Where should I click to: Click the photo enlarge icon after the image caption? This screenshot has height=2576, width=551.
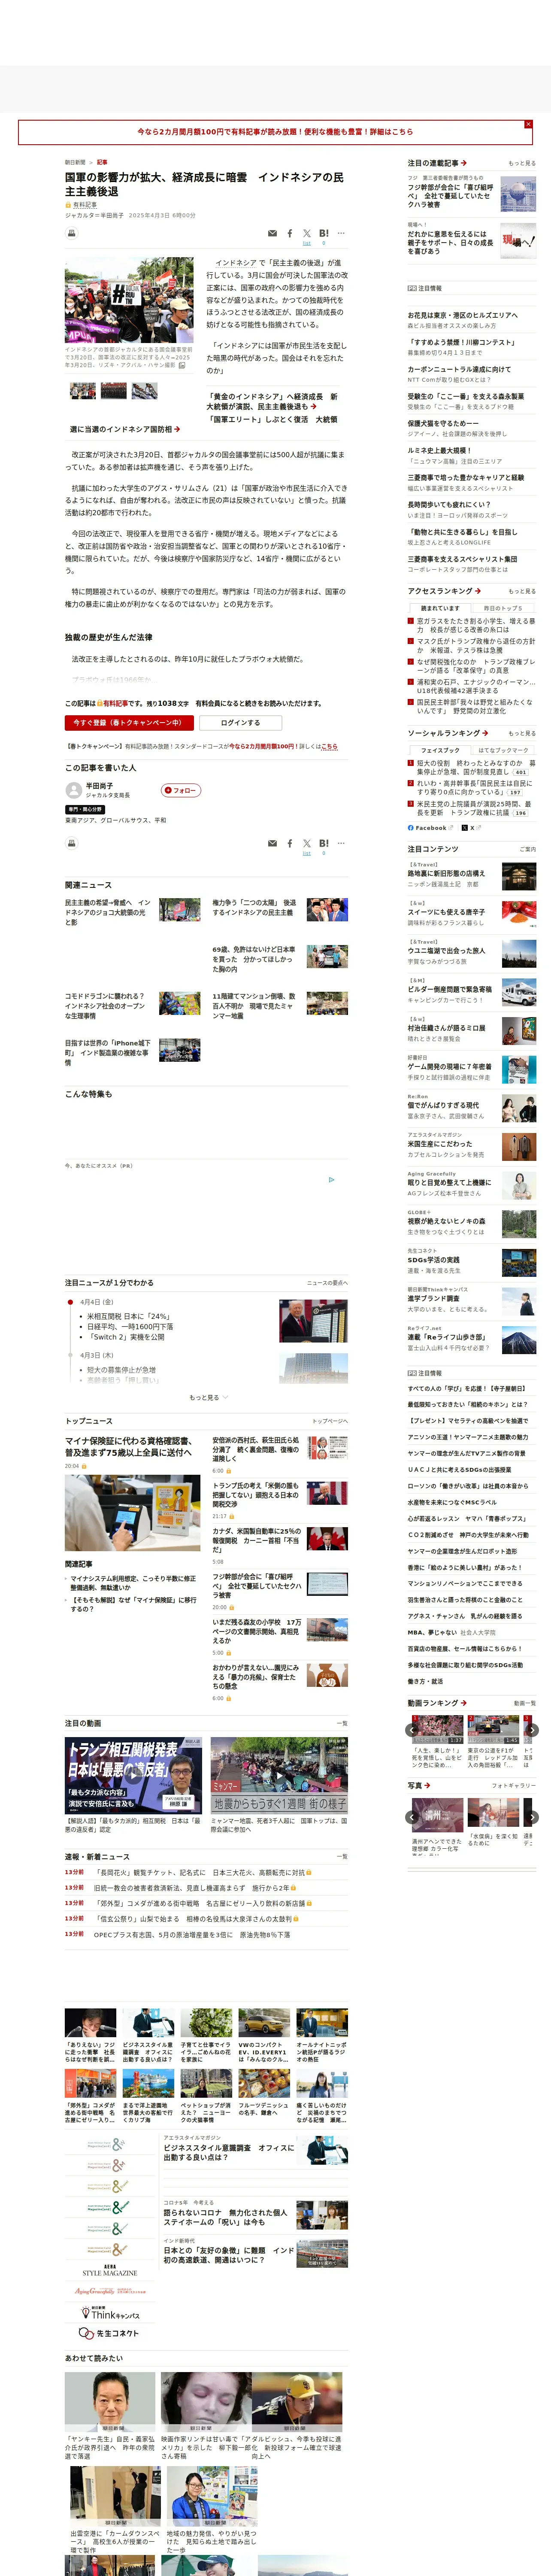pos(181,365)
